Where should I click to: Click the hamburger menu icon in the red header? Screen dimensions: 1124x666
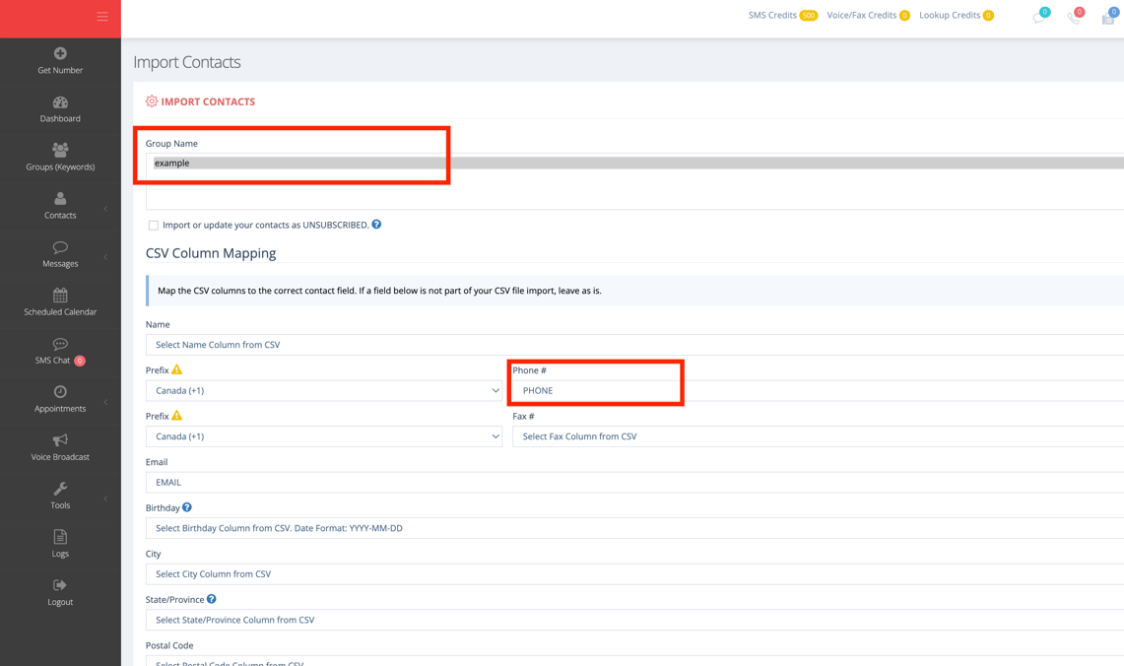coord(102,17)
